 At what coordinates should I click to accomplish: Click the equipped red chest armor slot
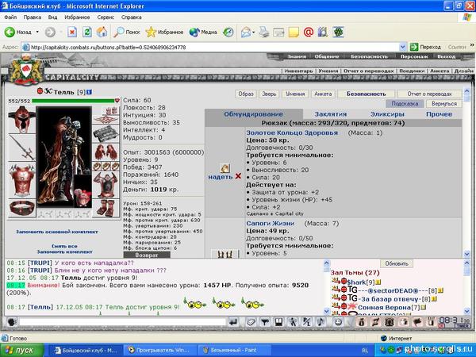(x=22, y=181)
